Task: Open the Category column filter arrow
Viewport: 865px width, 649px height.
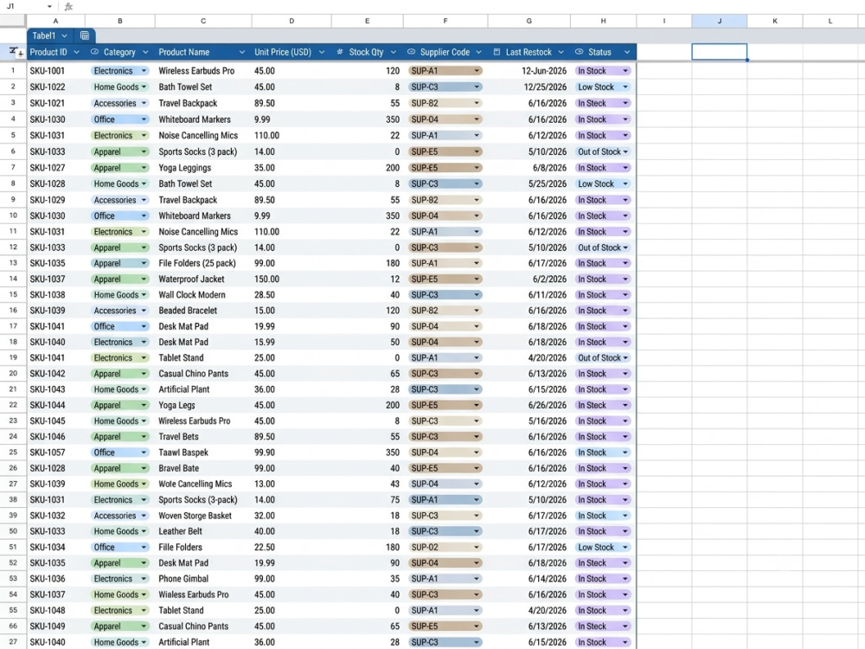Action: pyautogui.click(x=145, y=52)
